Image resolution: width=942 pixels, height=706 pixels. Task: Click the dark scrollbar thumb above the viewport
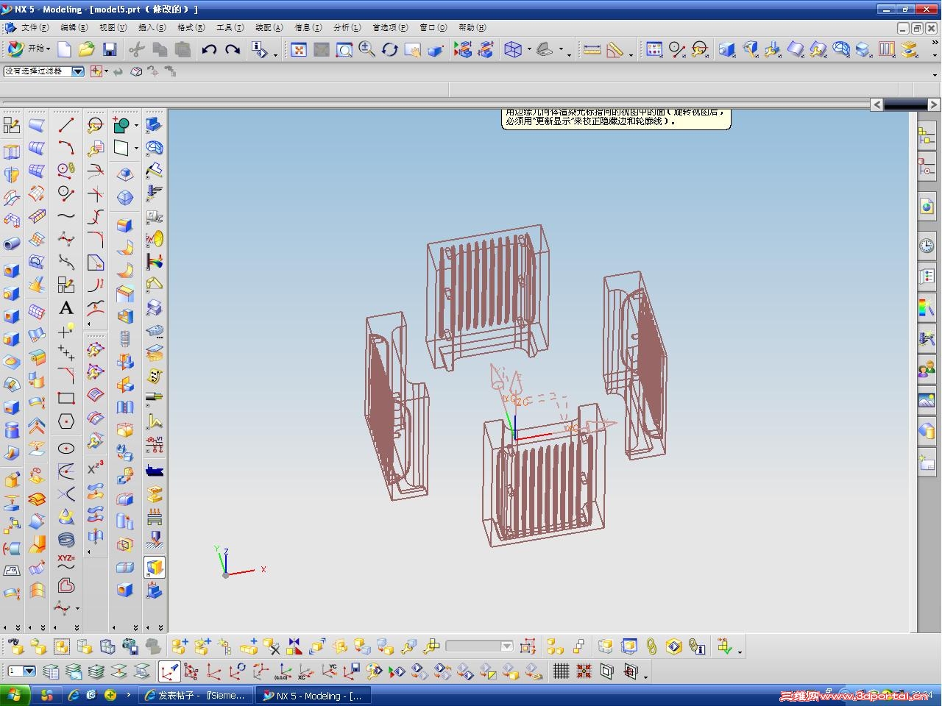click(x=905, y=104)
